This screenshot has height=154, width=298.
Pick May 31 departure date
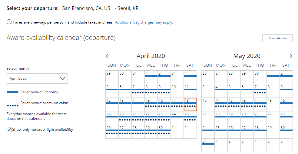point(208,145)
